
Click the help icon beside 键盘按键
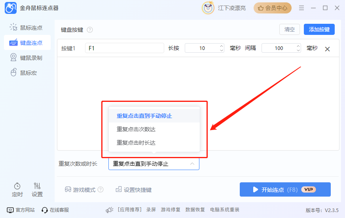(90, 30)
